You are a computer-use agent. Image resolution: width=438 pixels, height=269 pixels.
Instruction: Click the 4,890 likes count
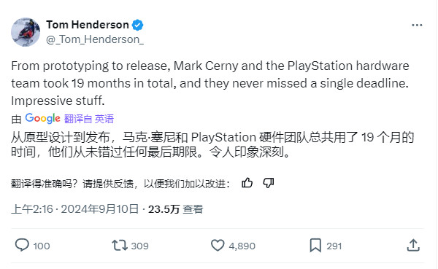click(242, 246)
